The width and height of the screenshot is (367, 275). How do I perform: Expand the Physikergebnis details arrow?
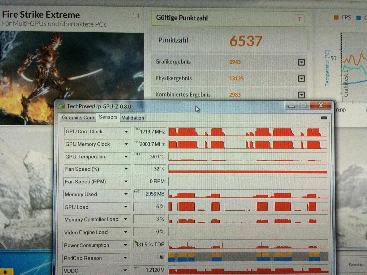(x=301, y=78)
